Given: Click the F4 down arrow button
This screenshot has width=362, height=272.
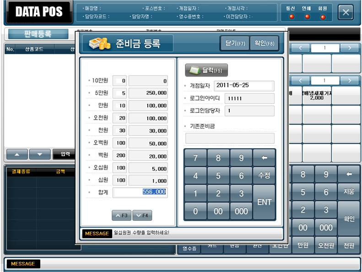Looking at the screenshot, I should coord(142,215).
